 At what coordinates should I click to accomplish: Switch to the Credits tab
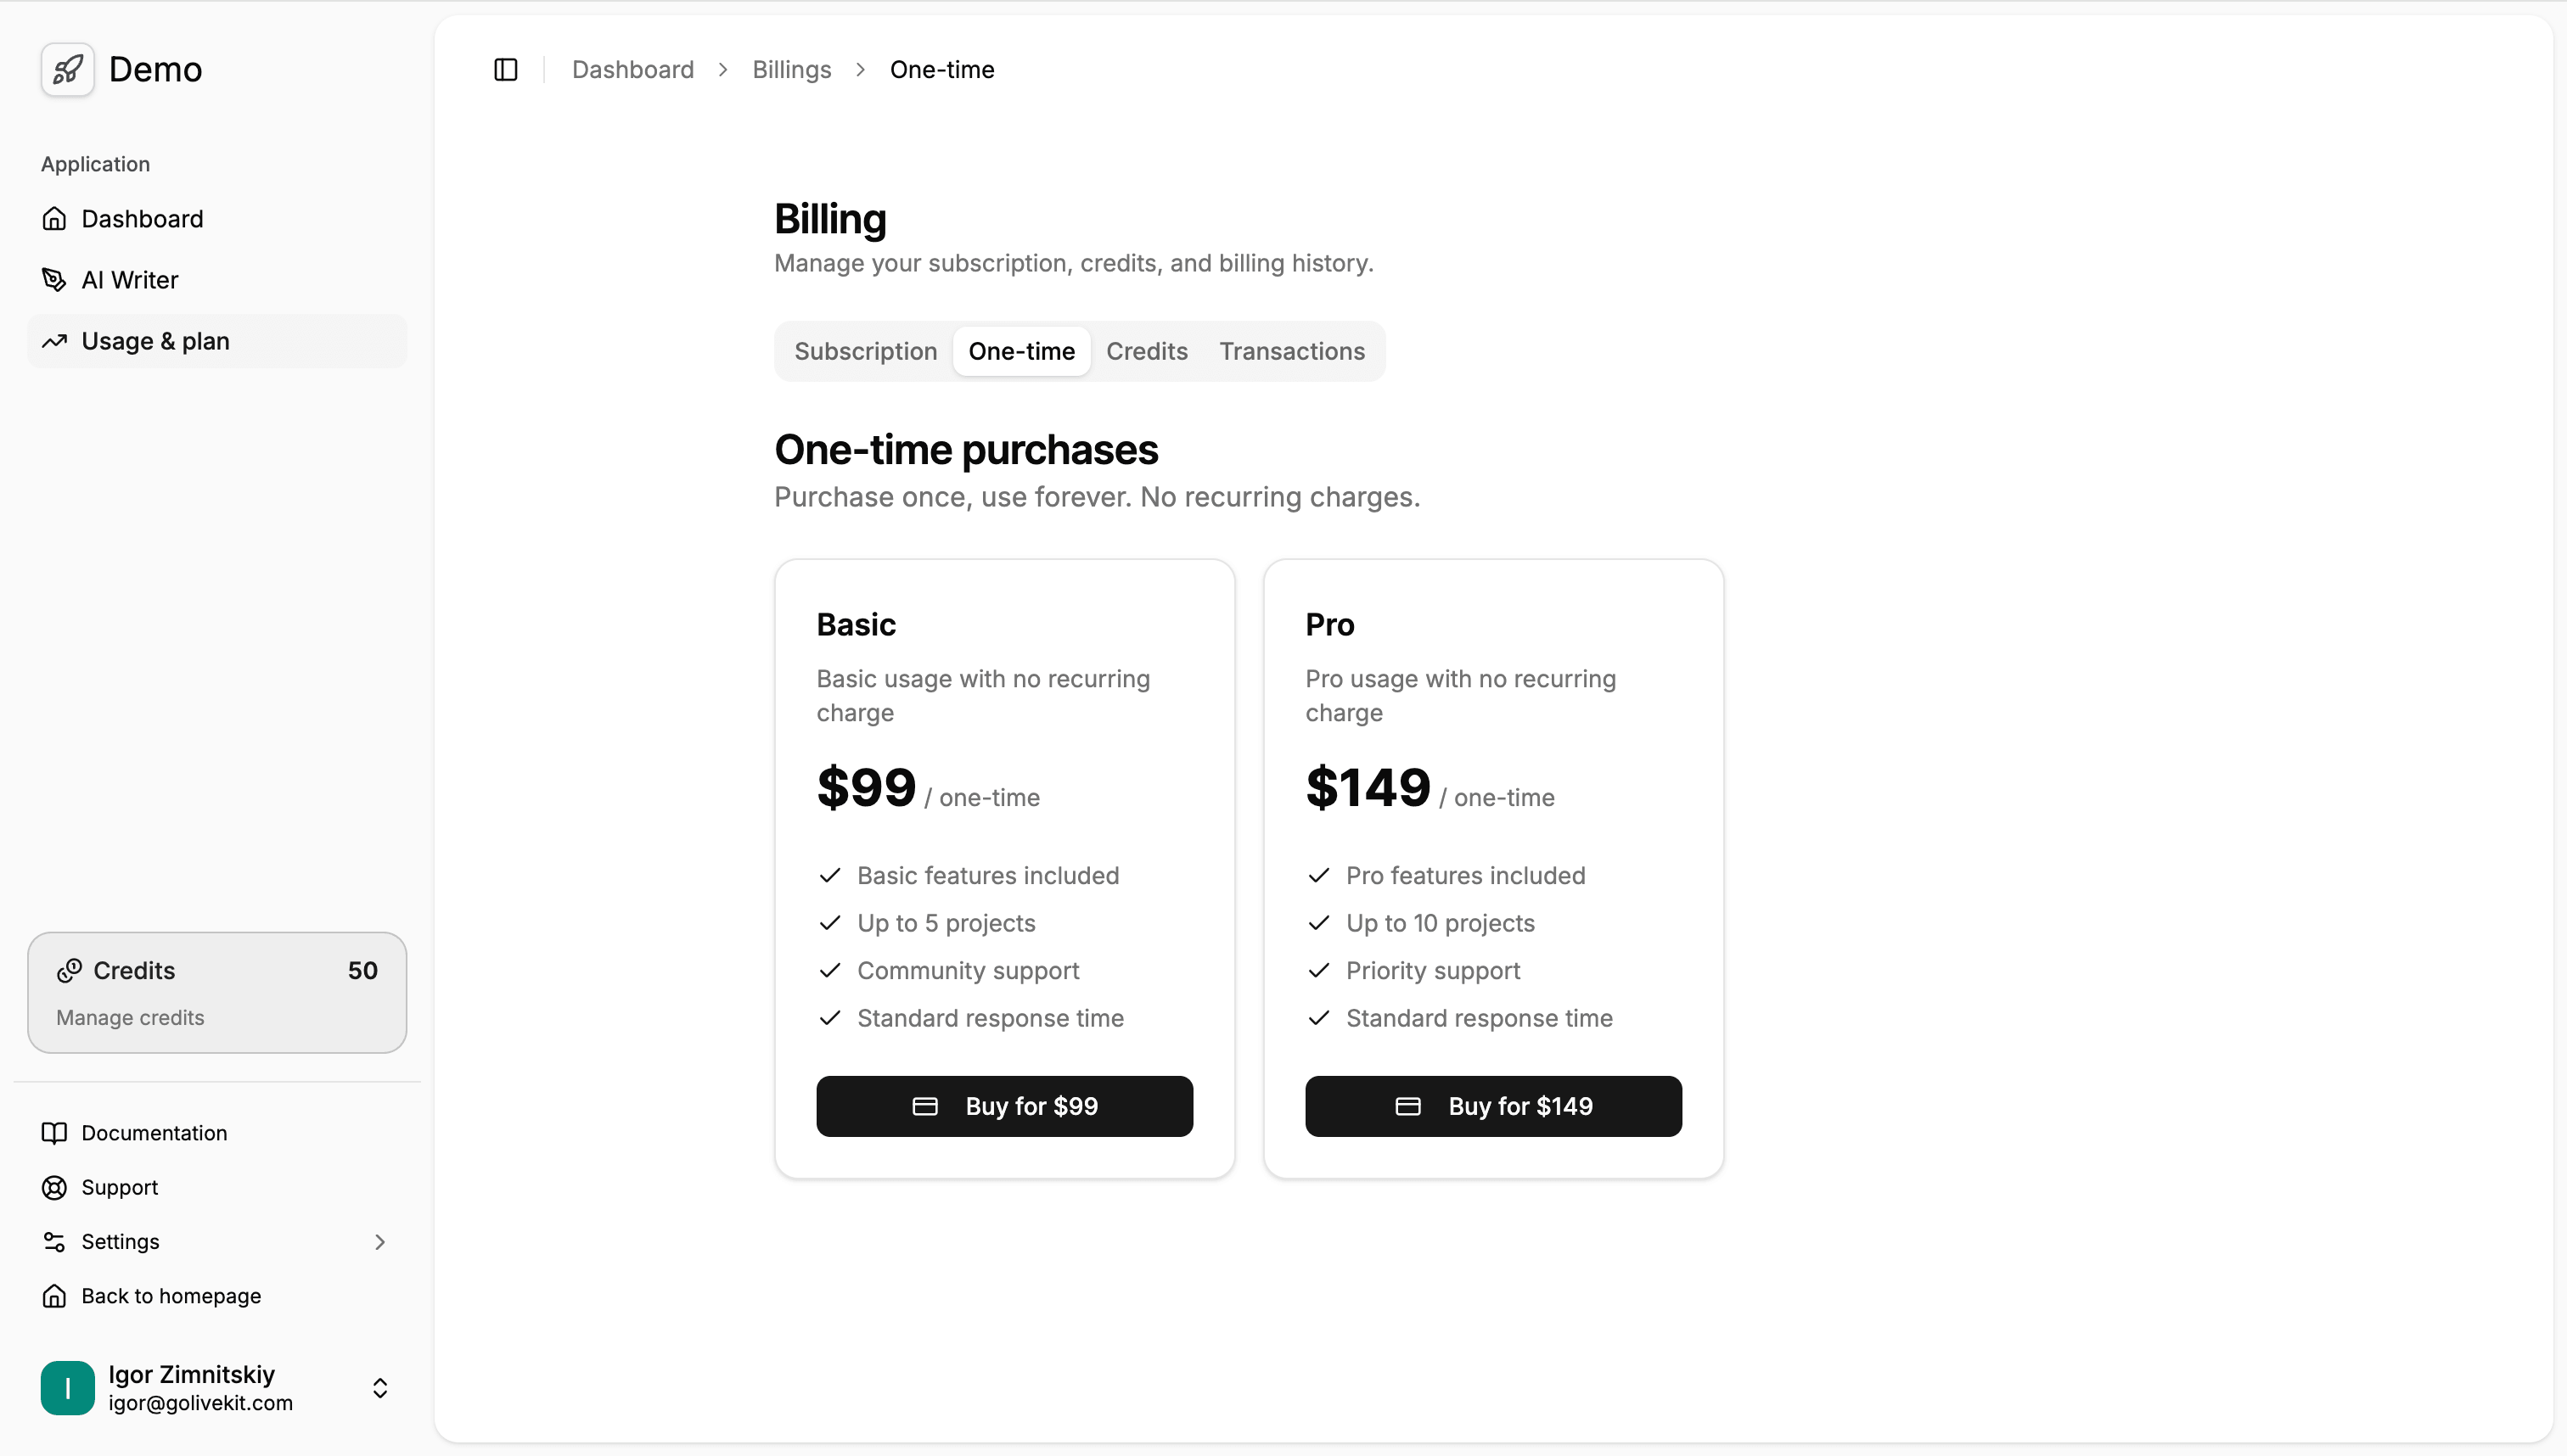click(x=1147, y=351)
